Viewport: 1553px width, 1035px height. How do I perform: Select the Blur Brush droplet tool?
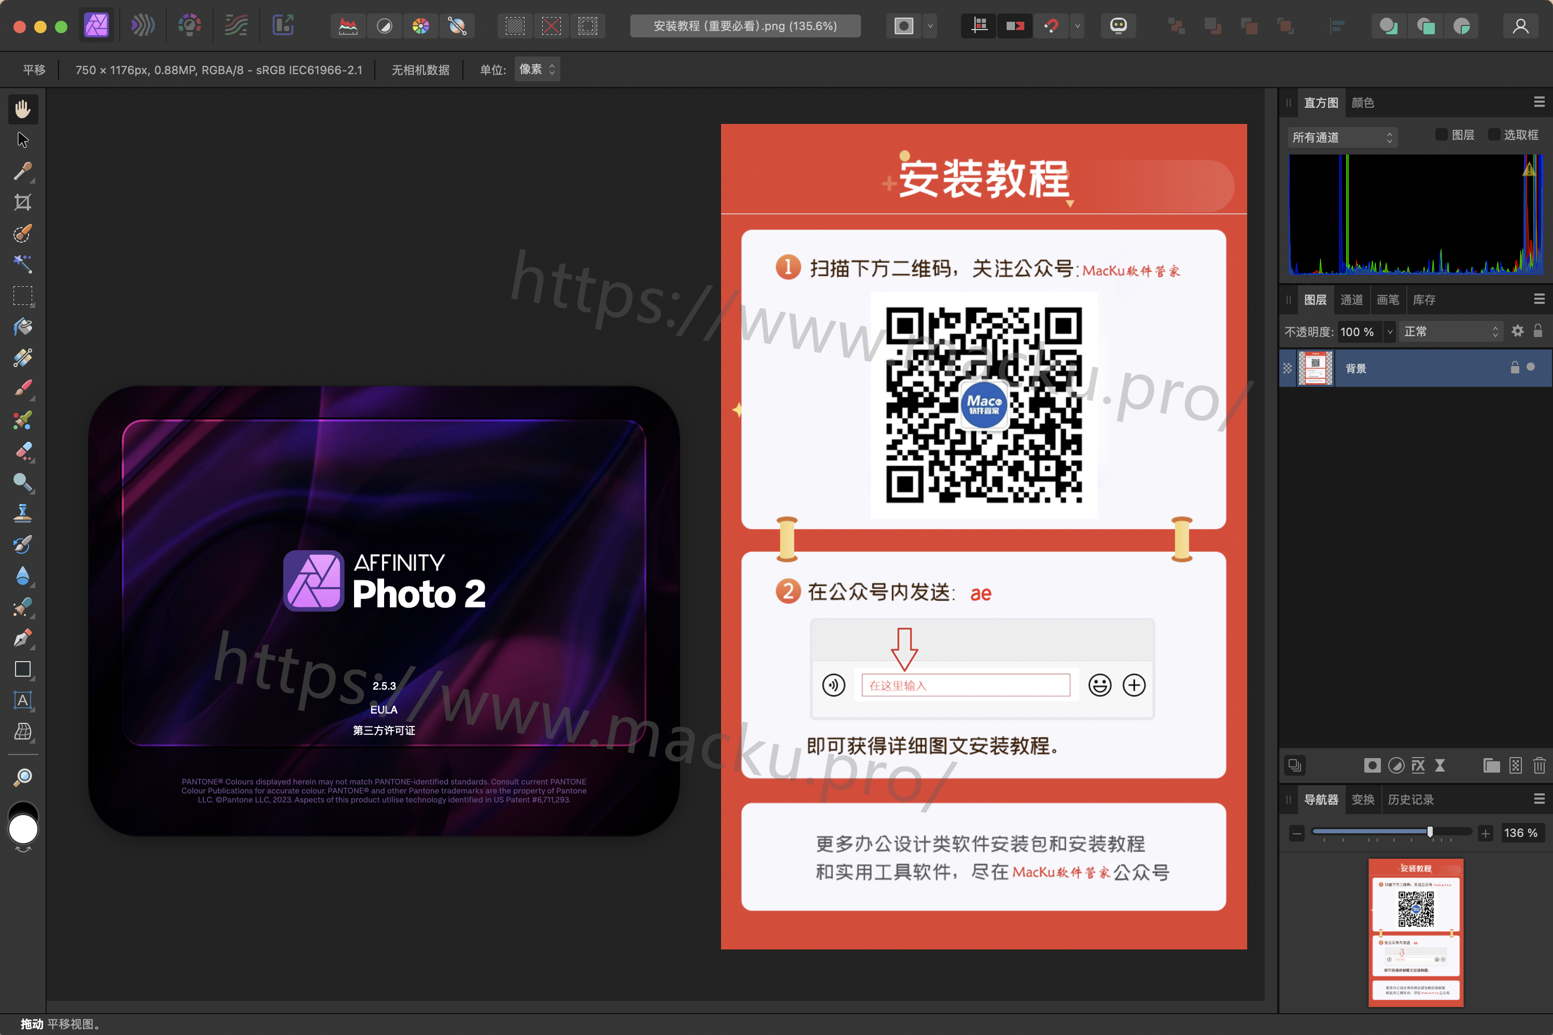click(x=23, y=576)
